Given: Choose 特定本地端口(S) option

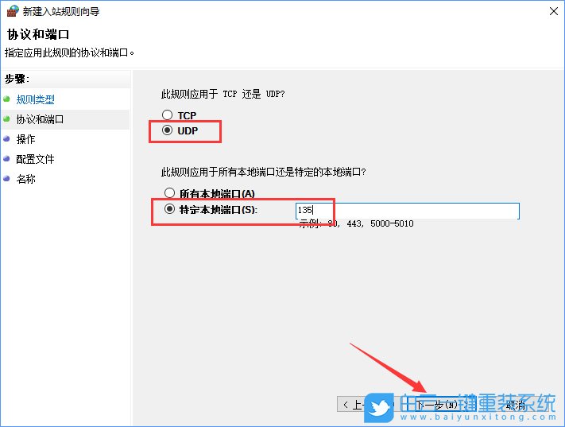Looking at the screenshot, I should click(169, 209).
